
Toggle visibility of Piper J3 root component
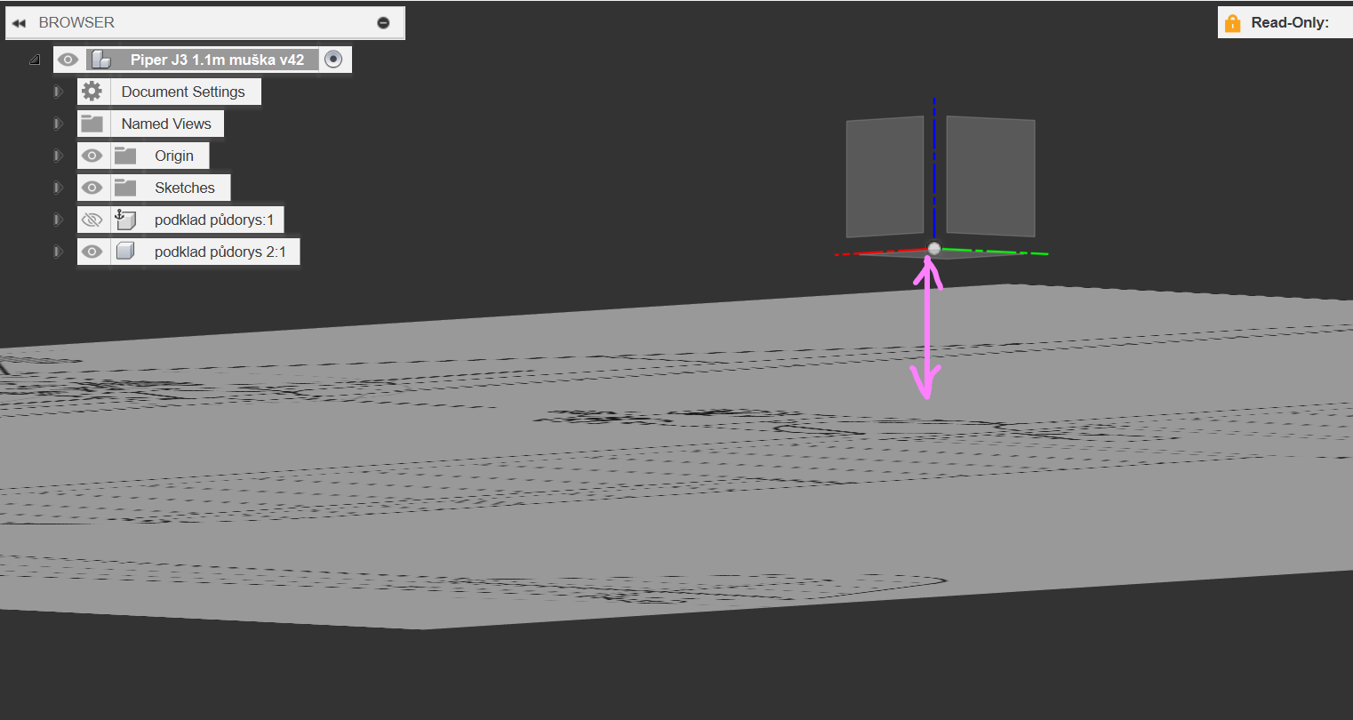[68, 60]
